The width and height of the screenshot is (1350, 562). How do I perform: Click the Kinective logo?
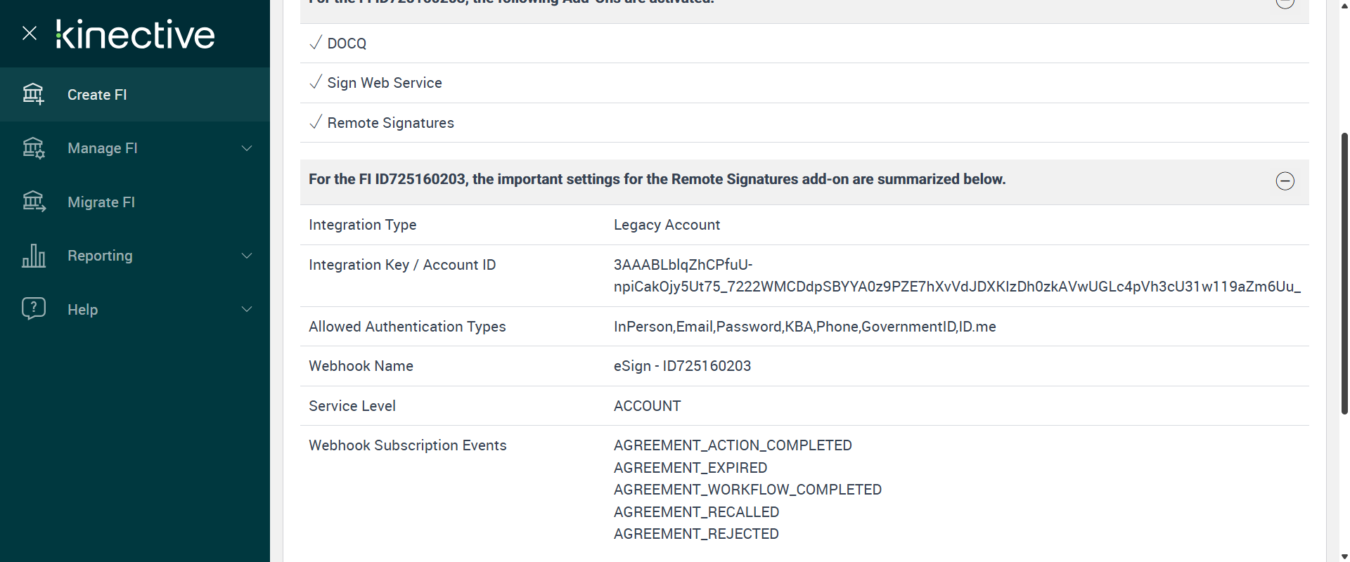[136, 34]
